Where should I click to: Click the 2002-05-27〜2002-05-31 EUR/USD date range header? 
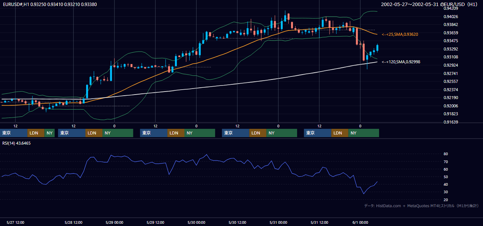tap(430, 4)
